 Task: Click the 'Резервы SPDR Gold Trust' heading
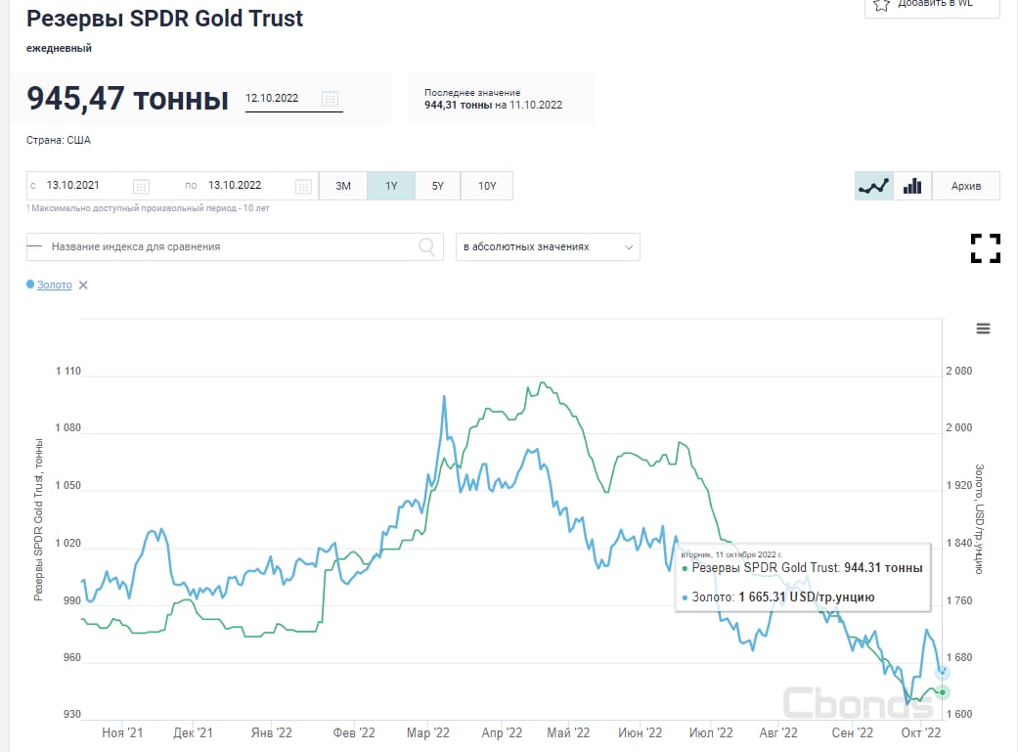(x=165, y=19)
